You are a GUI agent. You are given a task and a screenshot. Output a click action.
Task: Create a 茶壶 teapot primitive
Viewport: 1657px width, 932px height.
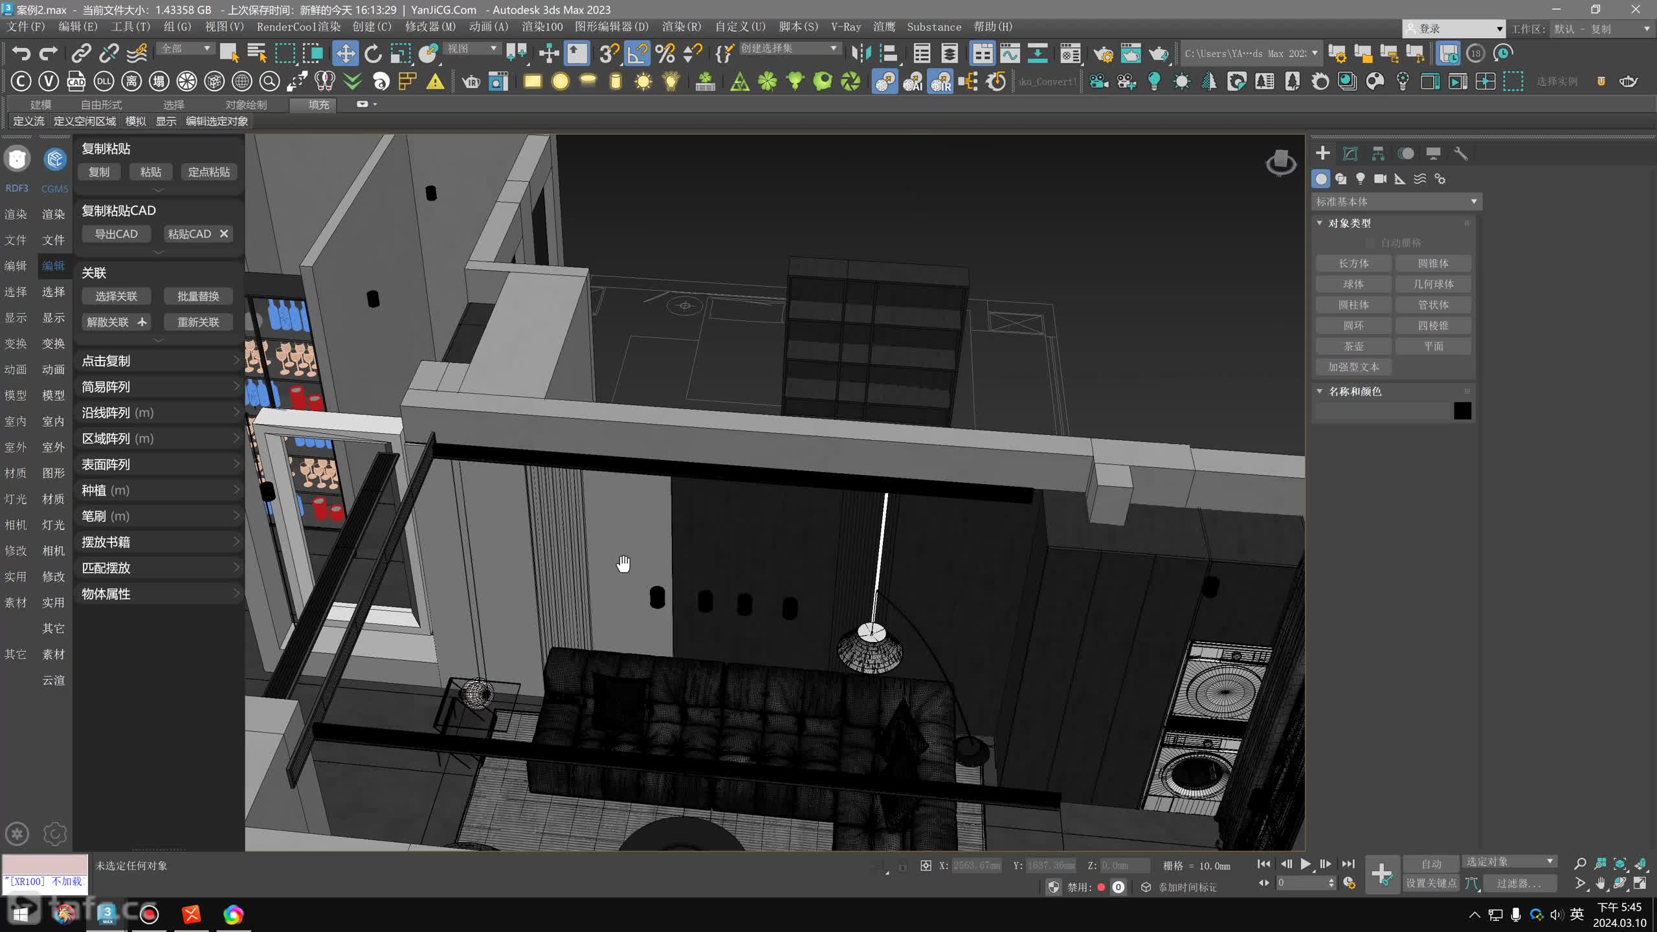click(x=1353, y=346)
